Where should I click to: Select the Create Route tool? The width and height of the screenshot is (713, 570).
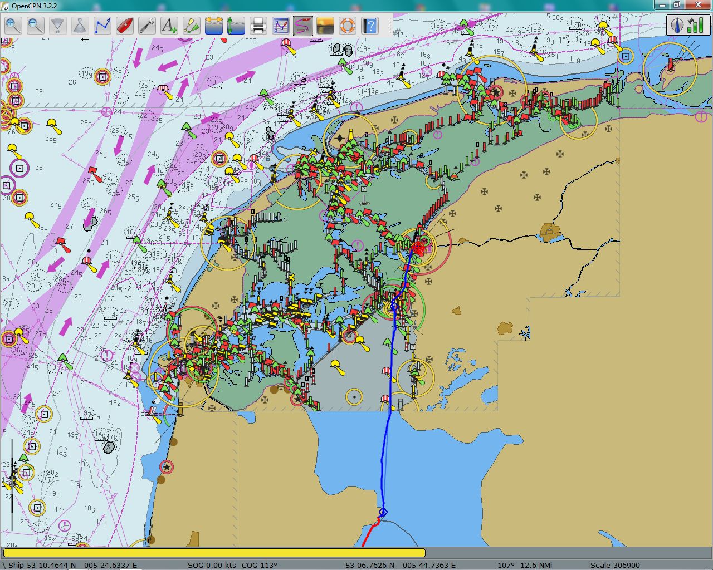point(102,26)
